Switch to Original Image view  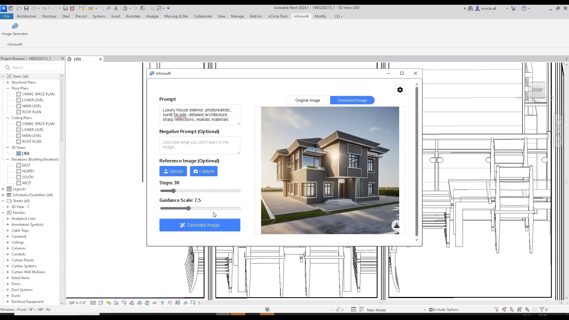click(x=308, y=100)
